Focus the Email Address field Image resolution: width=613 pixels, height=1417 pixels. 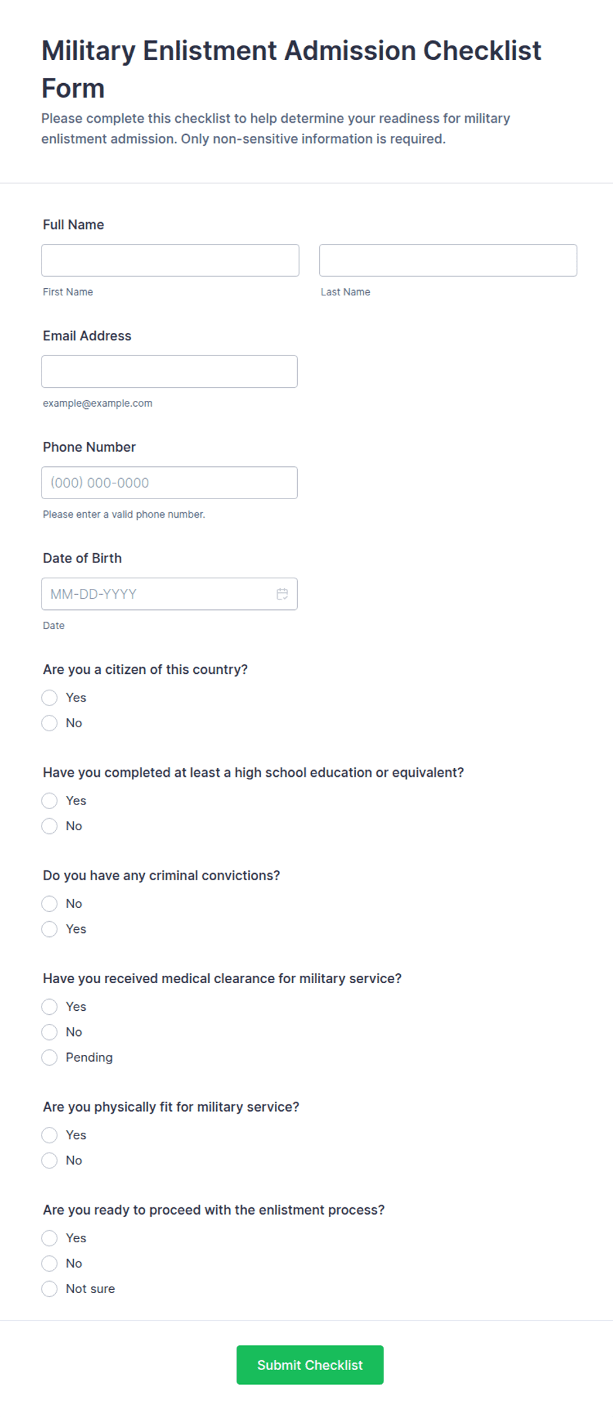point(169,372)
